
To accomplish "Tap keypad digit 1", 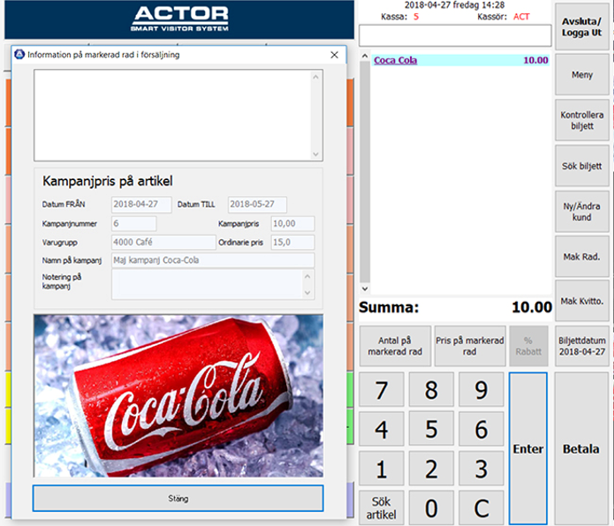I will (382, 469).
